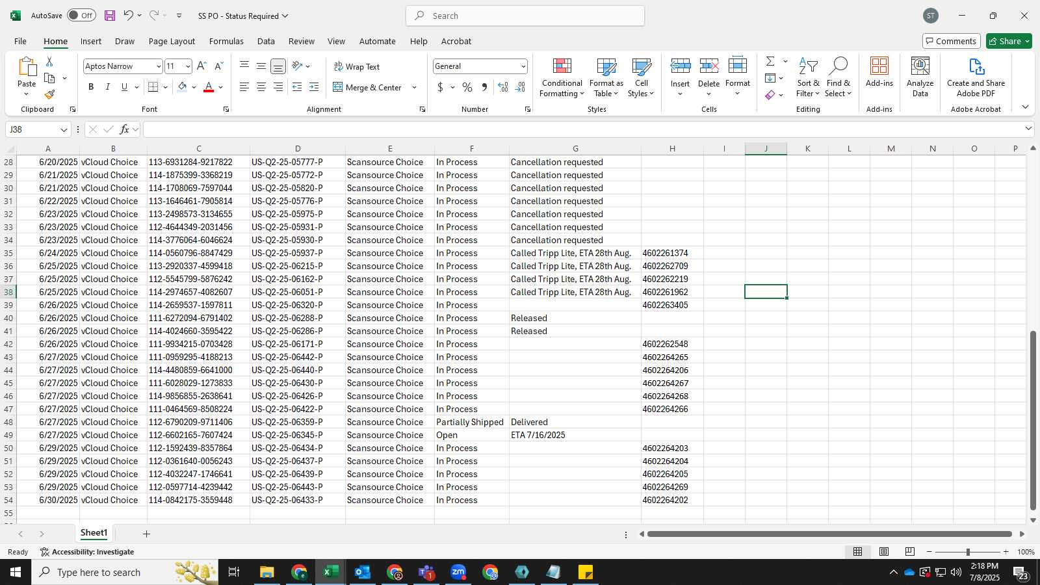Image resolution: width=1040 pixels, height=585 pixels.
Task: Click the Percent Style icon
Action: (467, 87)
